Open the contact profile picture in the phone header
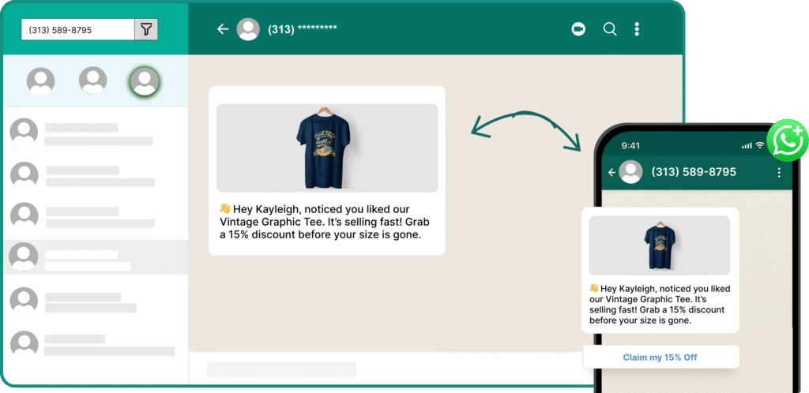 pyautogui.click(x=630, y=172)
